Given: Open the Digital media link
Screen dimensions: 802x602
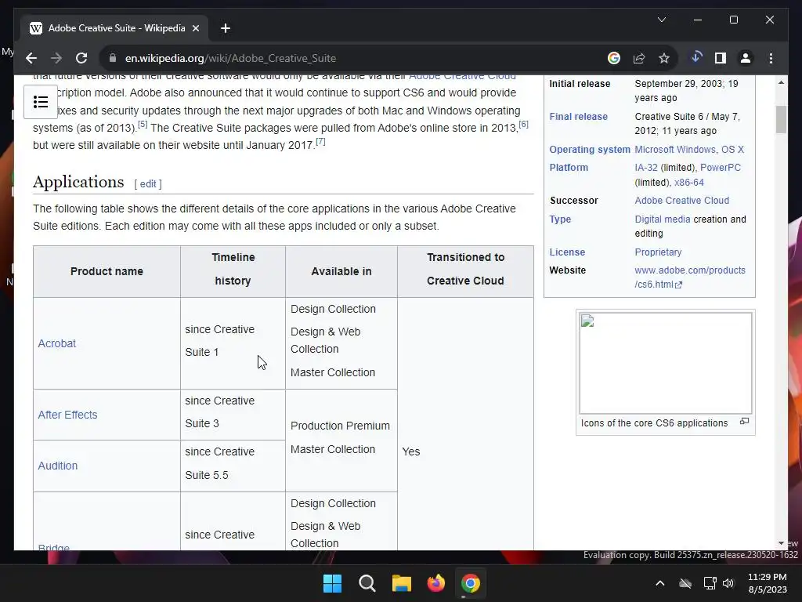Looking at the screenshot, I should click(x=663, y=219).
